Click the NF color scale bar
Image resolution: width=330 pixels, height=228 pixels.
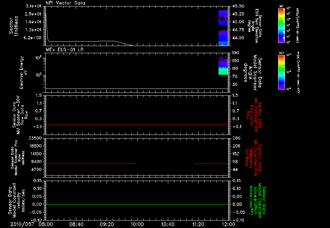(282, 25)
